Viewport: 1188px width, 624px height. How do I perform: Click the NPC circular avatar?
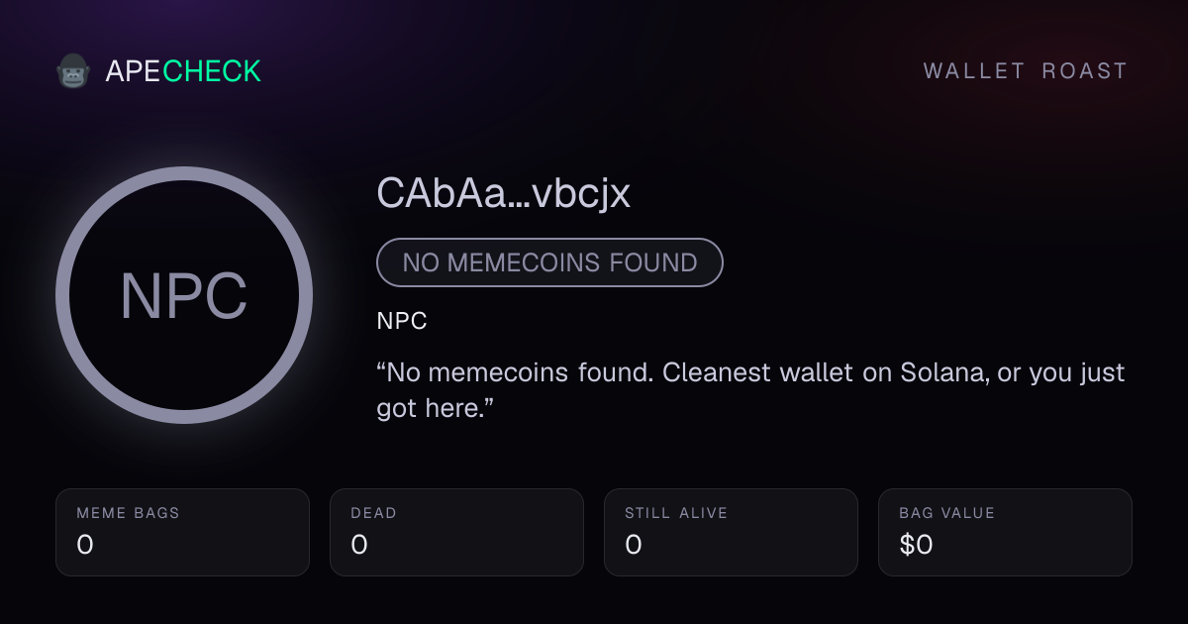click(x=184, y=295)
